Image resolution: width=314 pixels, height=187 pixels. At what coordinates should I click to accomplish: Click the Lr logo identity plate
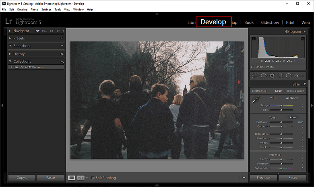click(x=8, y=21)
